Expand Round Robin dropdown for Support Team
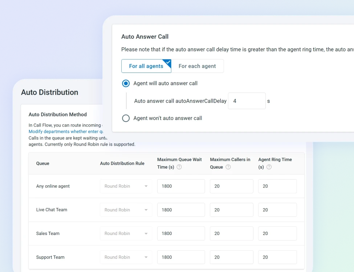Viewport: 354px width, 272px height. 126,257
